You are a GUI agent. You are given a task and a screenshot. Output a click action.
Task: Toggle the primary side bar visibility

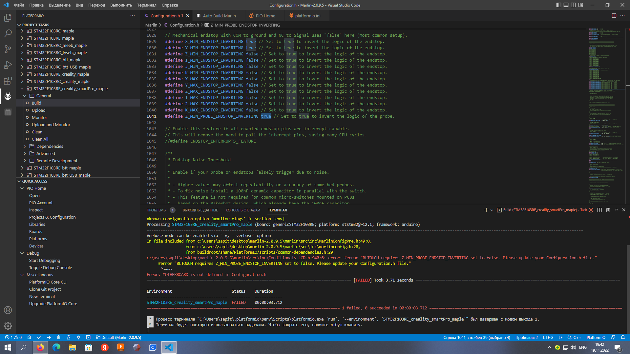pyautogui.click(x=559, y=5)
